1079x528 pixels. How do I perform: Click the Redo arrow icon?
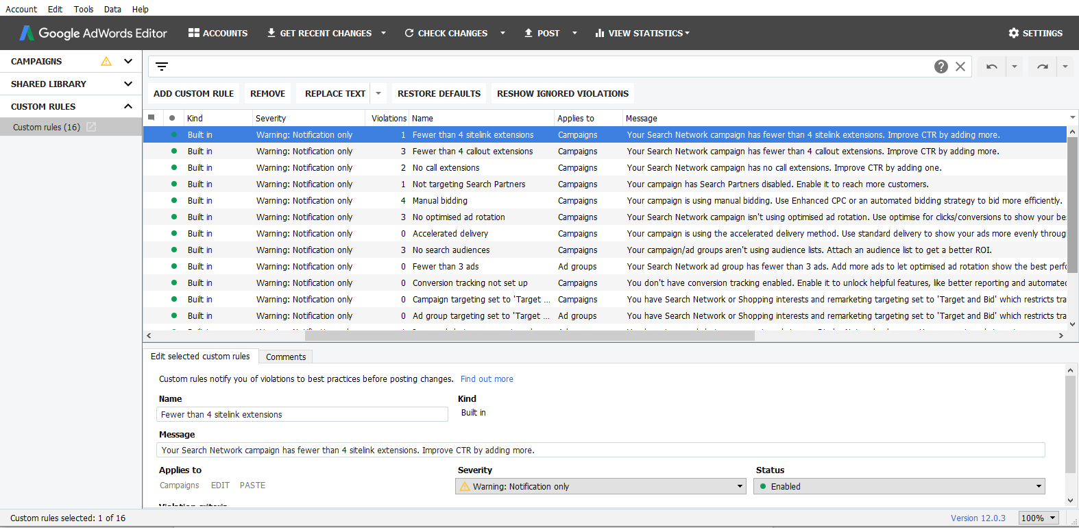[1043, 67]
